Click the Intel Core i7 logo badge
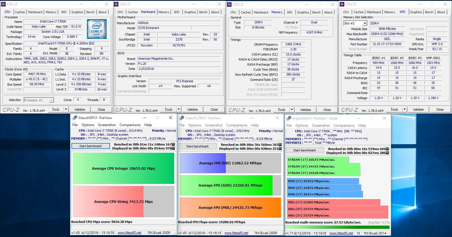Image resolution: width=452 pixels, height=237 pixels. [97, 29]
